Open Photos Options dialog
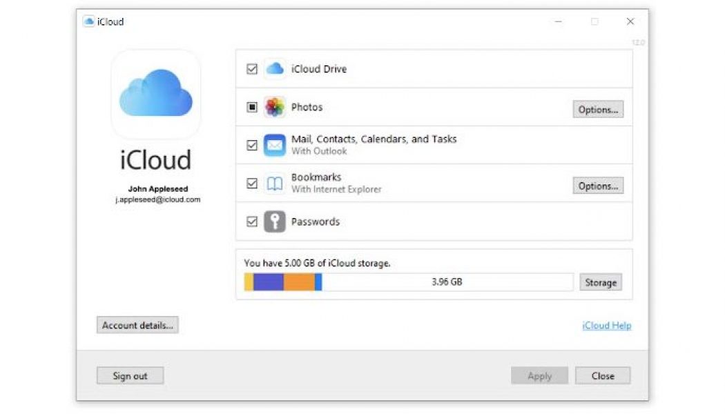725x414 pixels. click(x=597, y=109)
